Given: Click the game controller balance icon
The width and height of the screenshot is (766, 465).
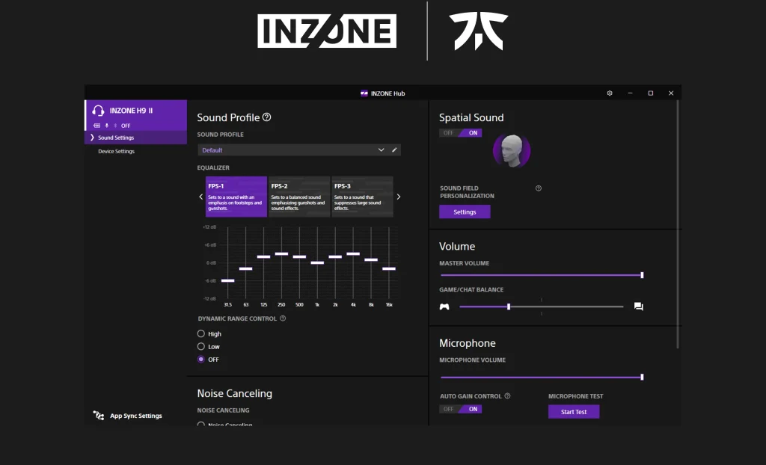Looking at the screenshot, I should tap(444, 307).
